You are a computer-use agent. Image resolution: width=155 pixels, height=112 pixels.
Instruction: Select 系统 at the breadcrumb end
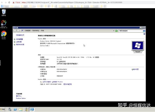[43, 31]
